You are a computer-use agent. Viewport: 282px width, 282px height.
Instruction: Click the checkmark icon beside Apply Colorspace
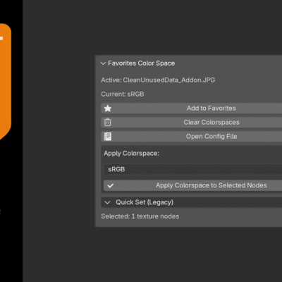pos(111,185)
